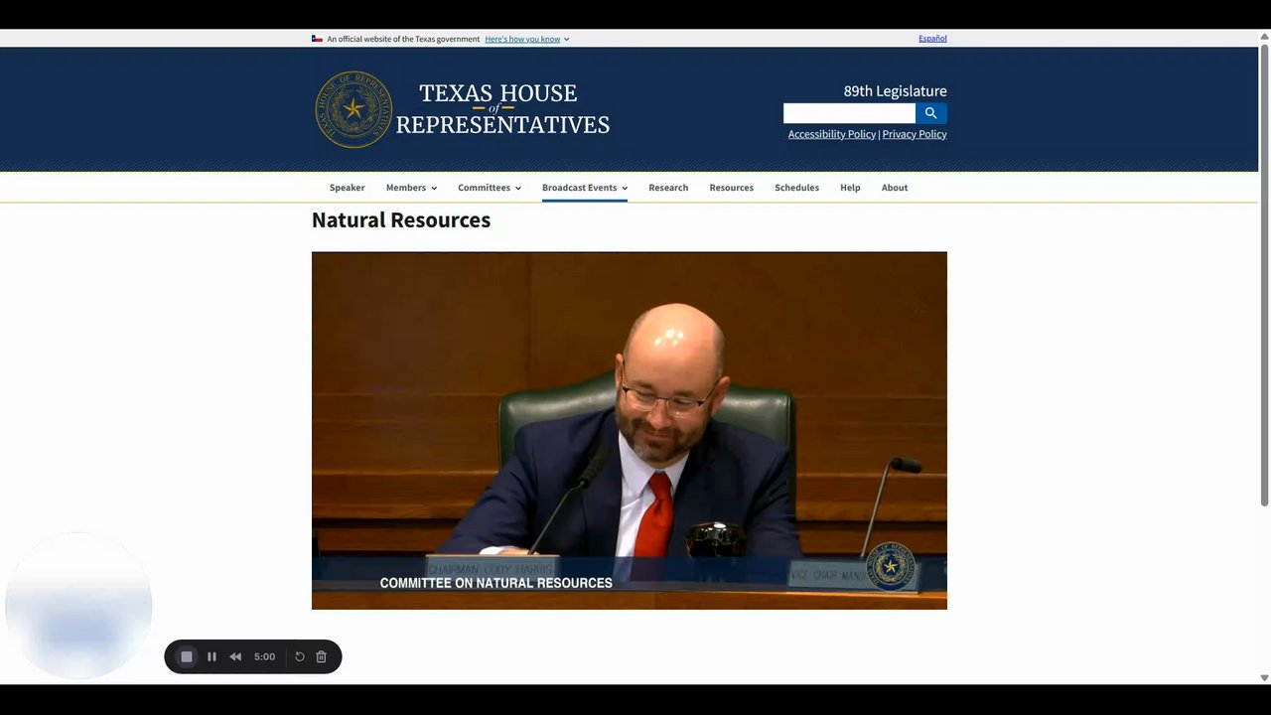Open the Privacy Policy link

point(915,134)
